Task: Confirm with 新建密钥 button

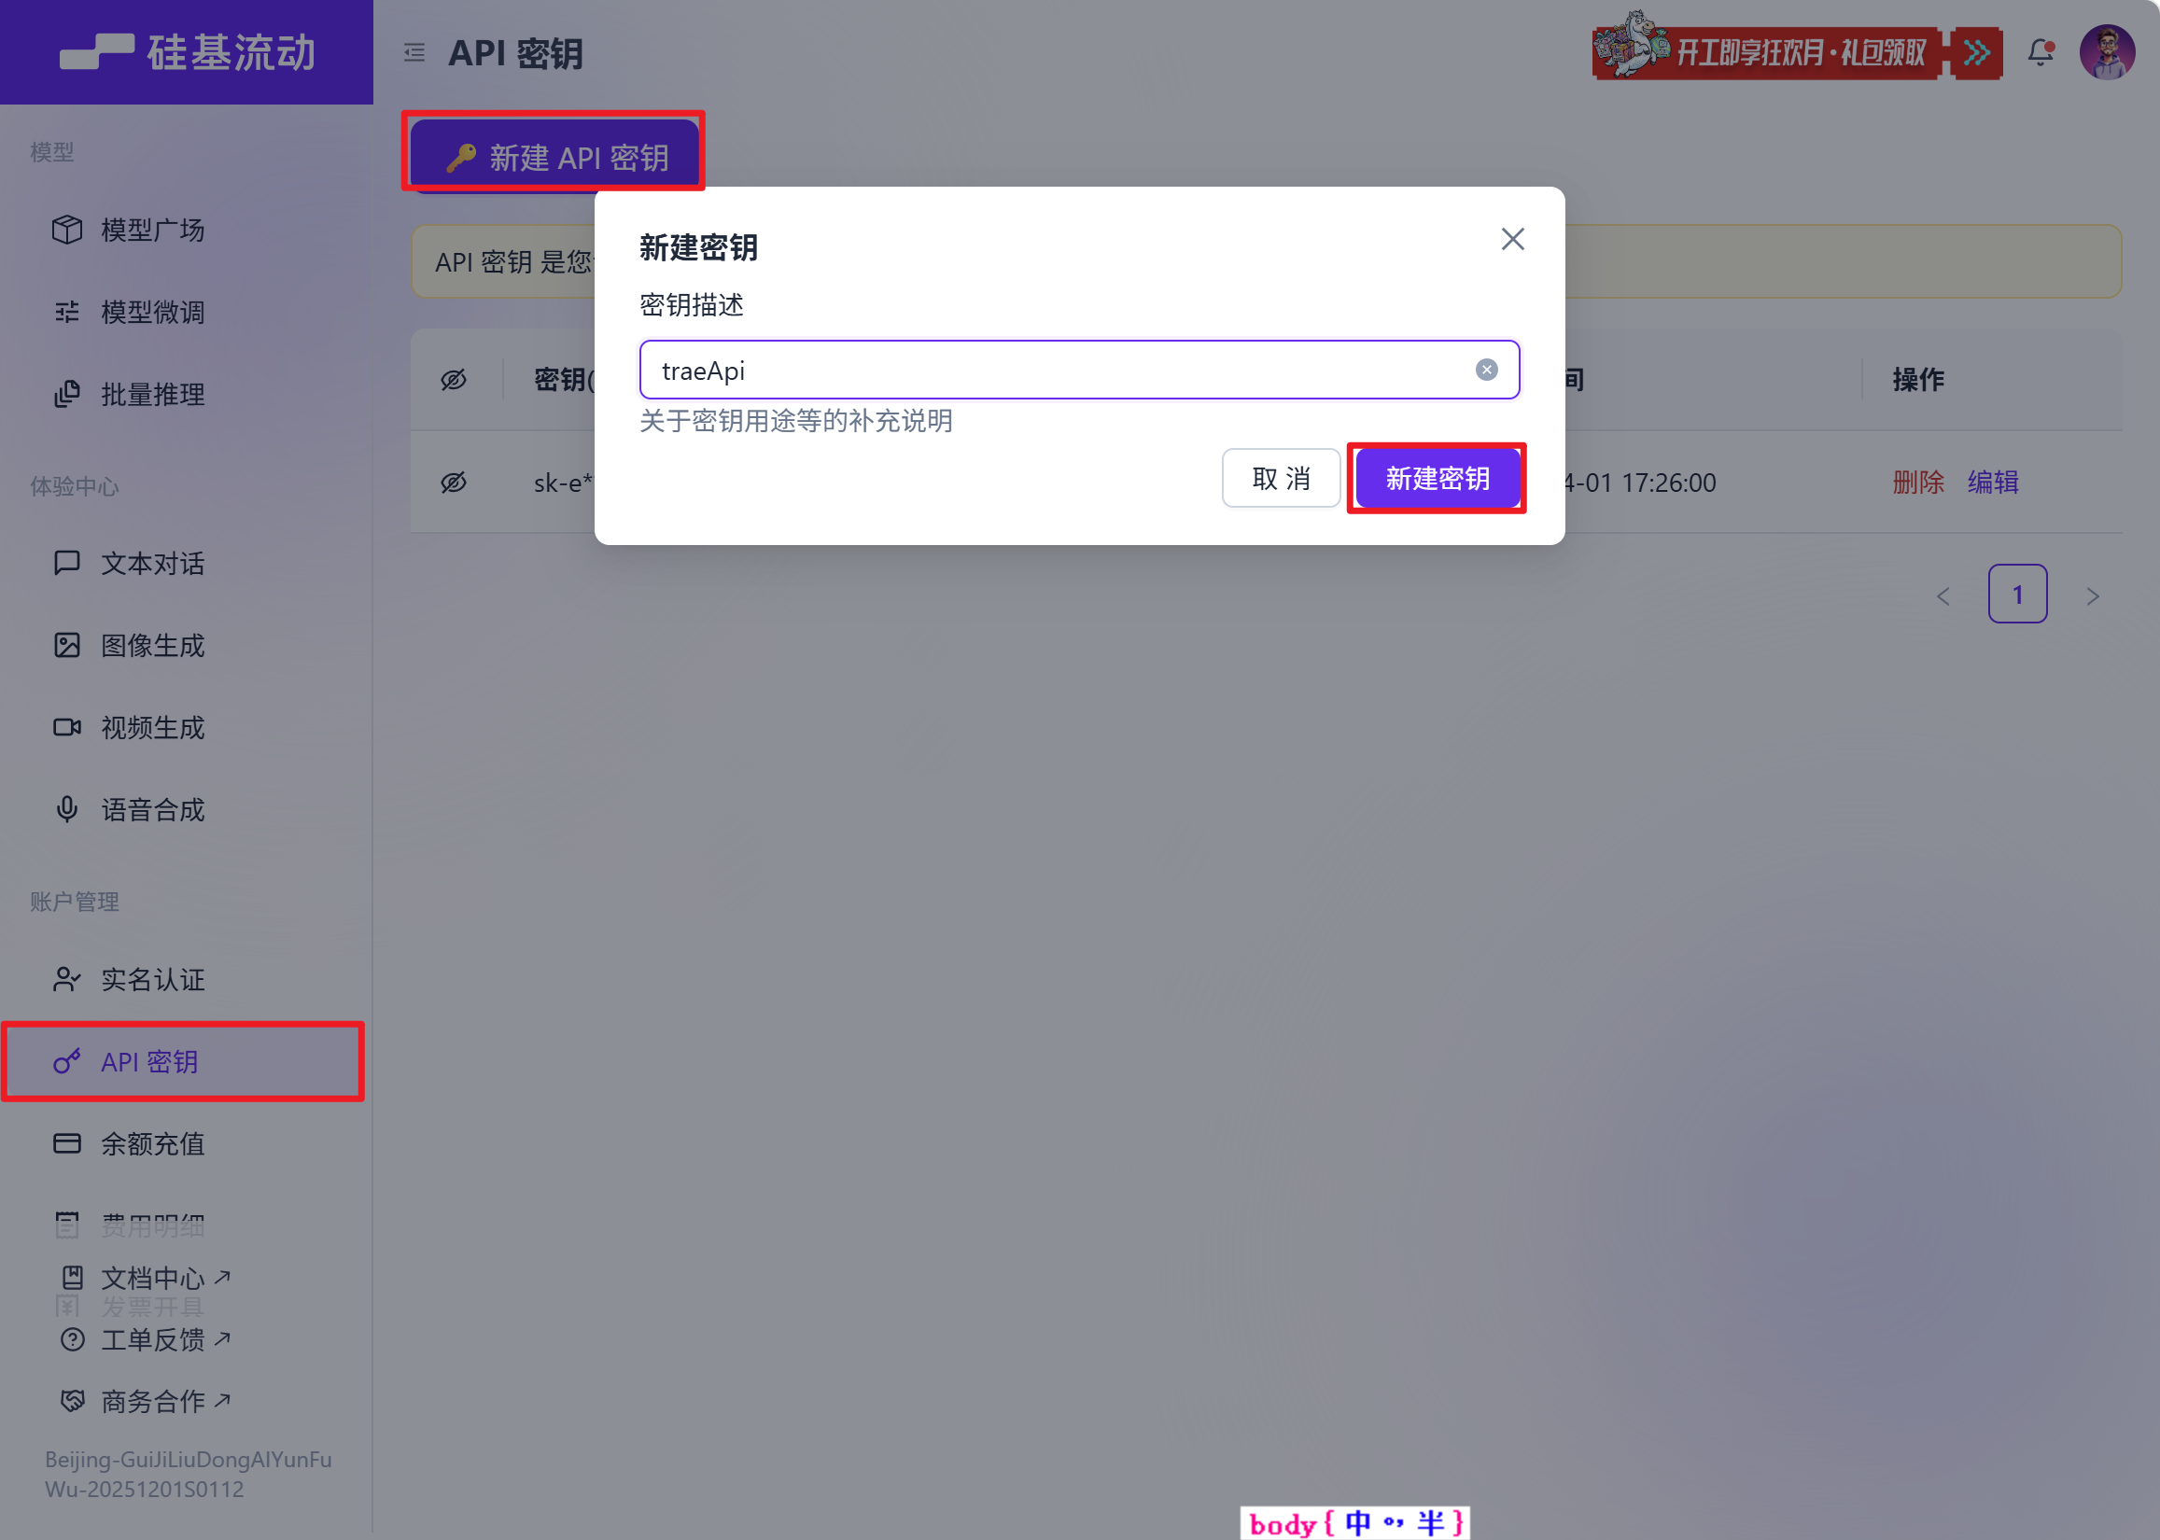Action: point(1437,478)
